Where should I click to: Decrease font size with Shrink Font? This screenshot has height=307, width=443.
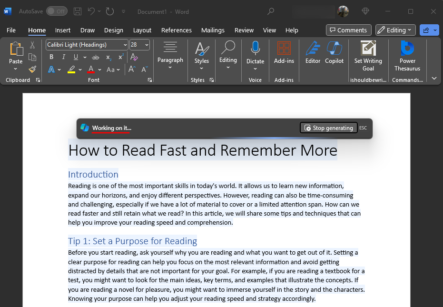[x=144, y=69]
